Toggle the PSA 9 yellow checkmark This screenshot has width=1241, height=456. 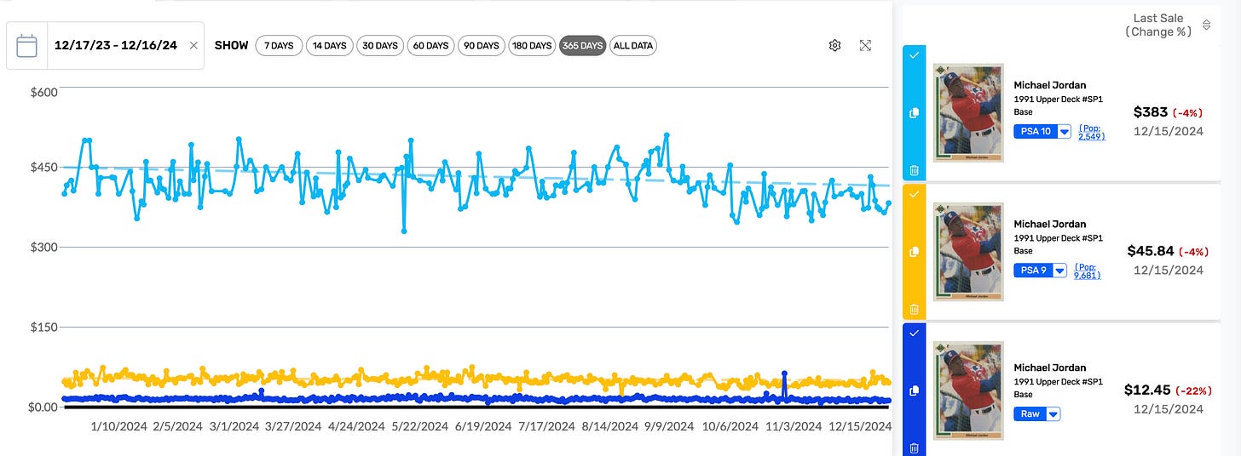click(914, 195)
